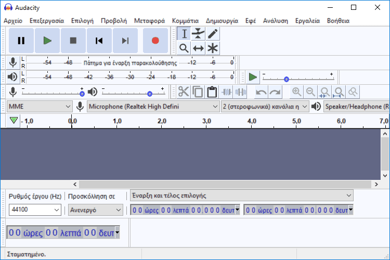This screenshot has width=390, height=260.
Task: Click the 2,0 mark on timeline ruler
Action: [x=162, y=121]
